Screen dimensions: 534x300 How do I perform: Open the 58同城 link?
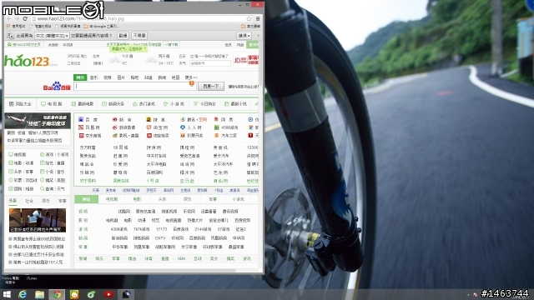tap(120, 147)
